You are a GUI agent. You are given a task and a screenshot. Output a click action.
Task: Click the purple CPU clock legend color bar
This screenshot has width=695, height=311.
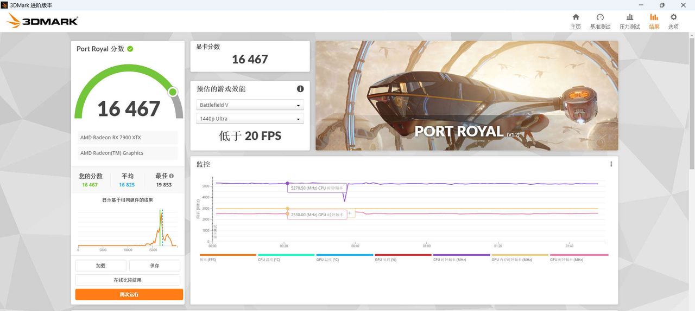coord(461,255)
